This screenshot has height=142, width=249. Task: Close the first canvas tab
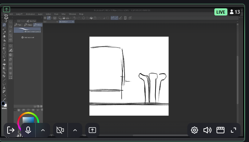point(57,22)
